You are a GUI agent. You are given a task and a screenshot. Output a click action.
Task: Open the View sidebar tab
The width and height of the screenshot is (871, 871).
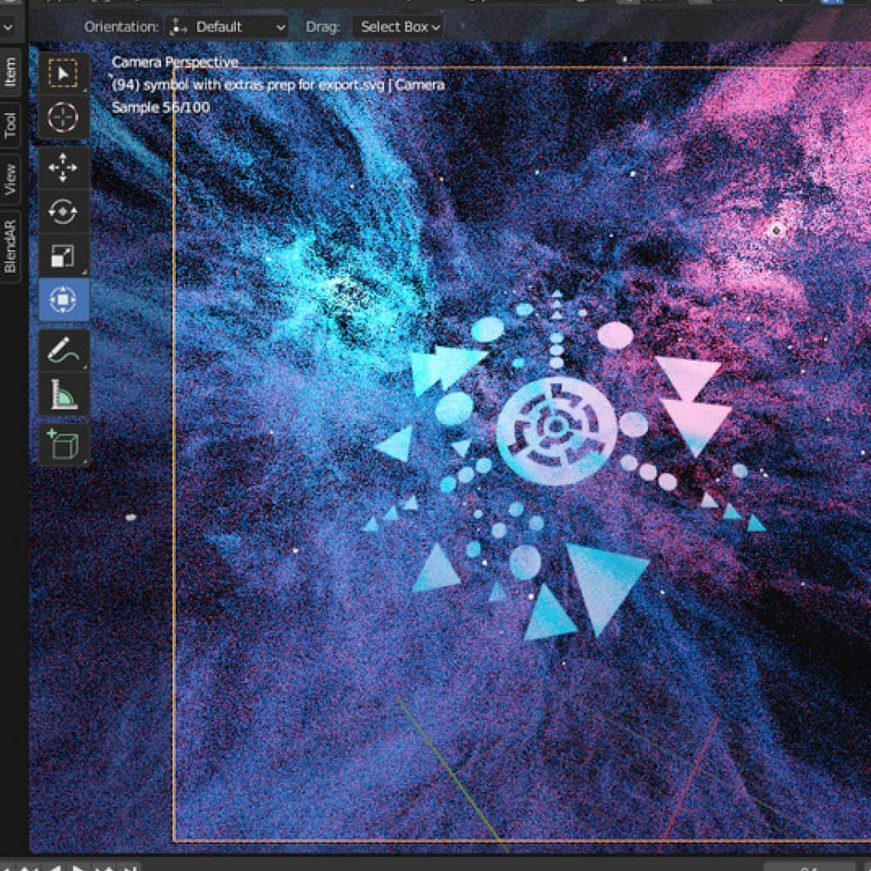click(x=10, y=179)
